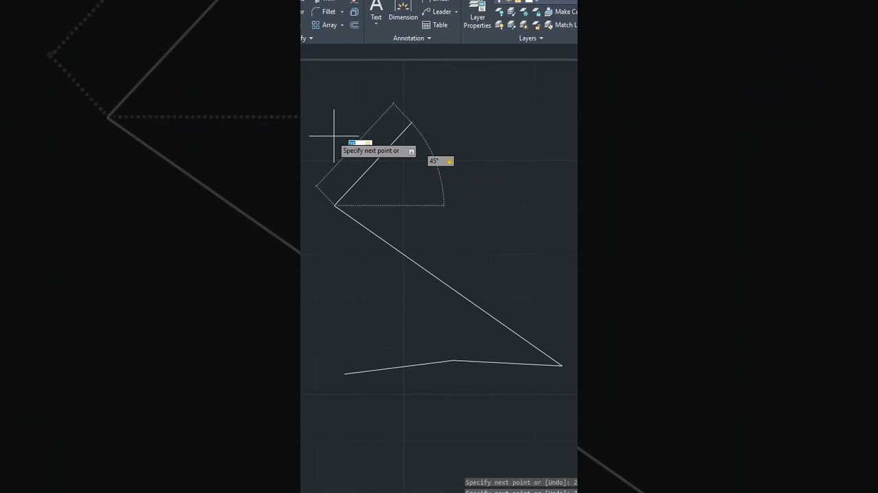Viewport: 878px width, 493px height.
Task: Select the Dimension tool
Action: click(x=403, y=10)
